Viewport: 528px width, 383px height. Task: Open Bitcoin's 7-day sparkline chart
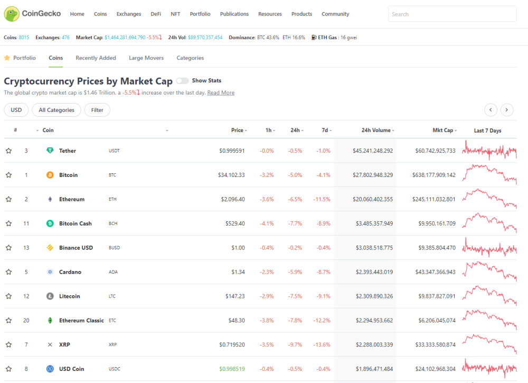coord(489,174)
